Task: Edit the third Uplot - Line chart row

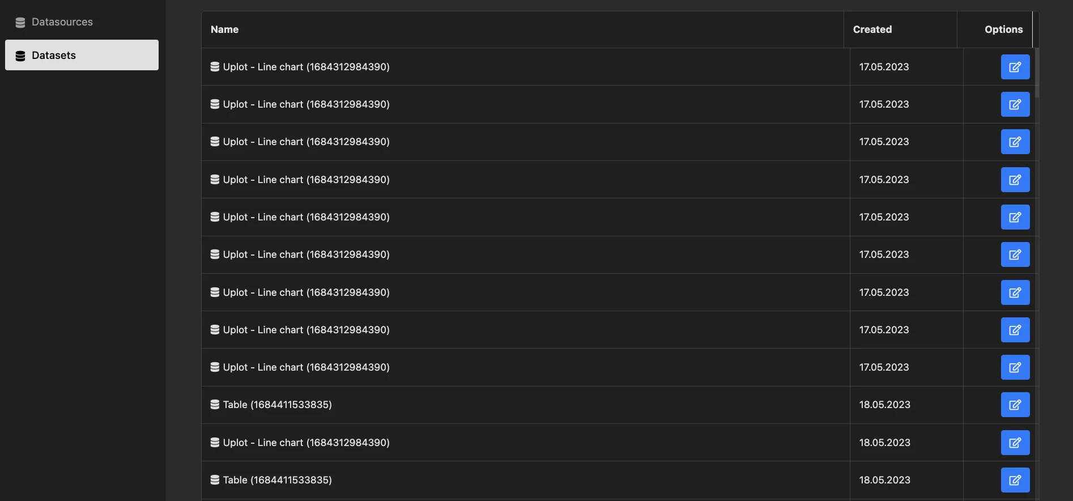Action: point(1015,142)
